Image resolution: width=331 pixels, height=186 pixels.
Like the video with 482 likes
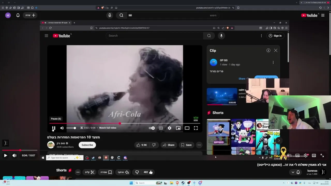click(x=148, y=172)
